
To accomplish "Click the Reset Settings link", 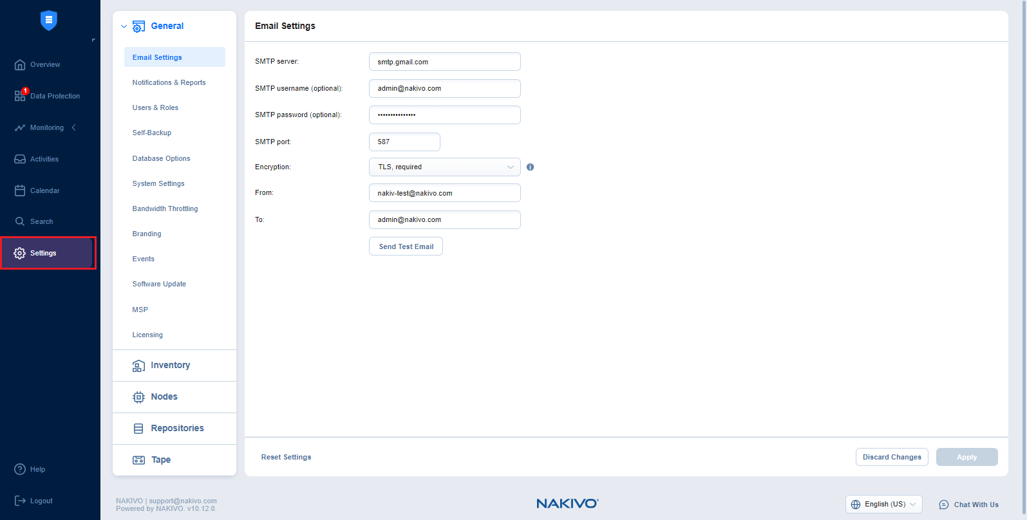I will coord(286,457).
